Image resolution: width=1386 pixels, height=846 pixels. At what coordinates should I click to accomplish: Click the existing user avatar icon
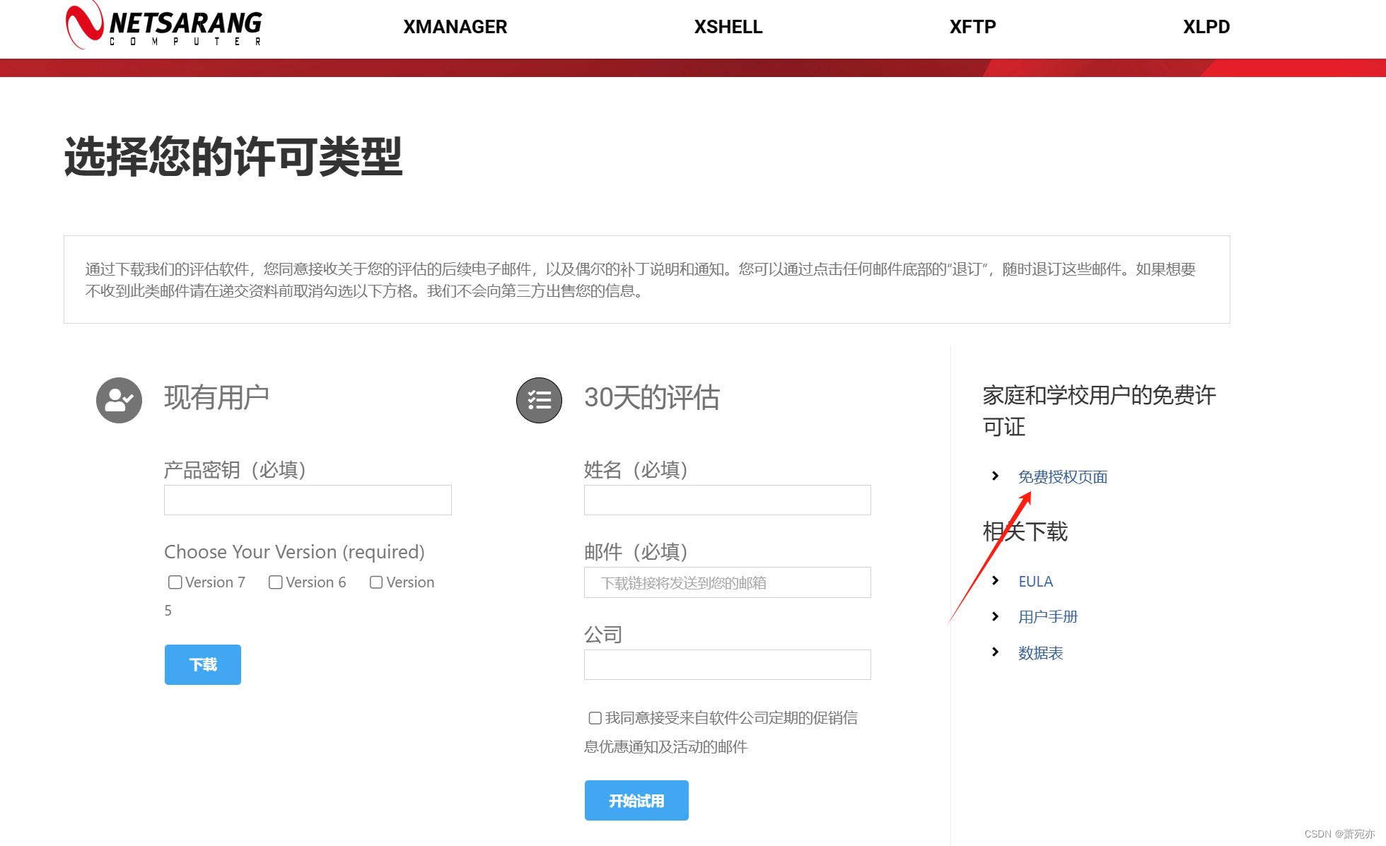tap(119, 400)
